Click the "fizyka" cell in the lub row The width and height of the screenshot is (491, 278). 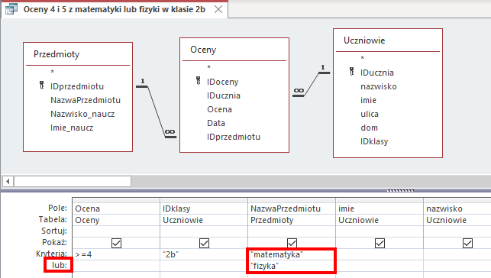(x=292, y=266)
